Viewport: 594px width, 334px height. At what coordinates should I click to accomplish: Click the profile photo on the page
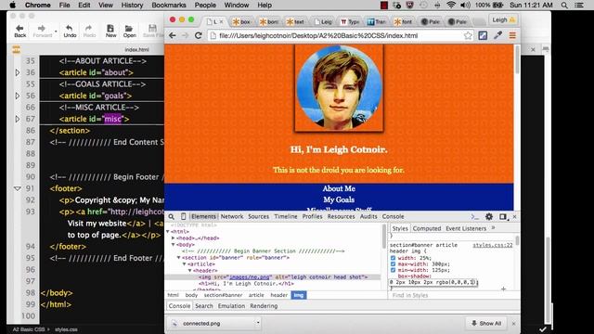click(x=339, y=88)
